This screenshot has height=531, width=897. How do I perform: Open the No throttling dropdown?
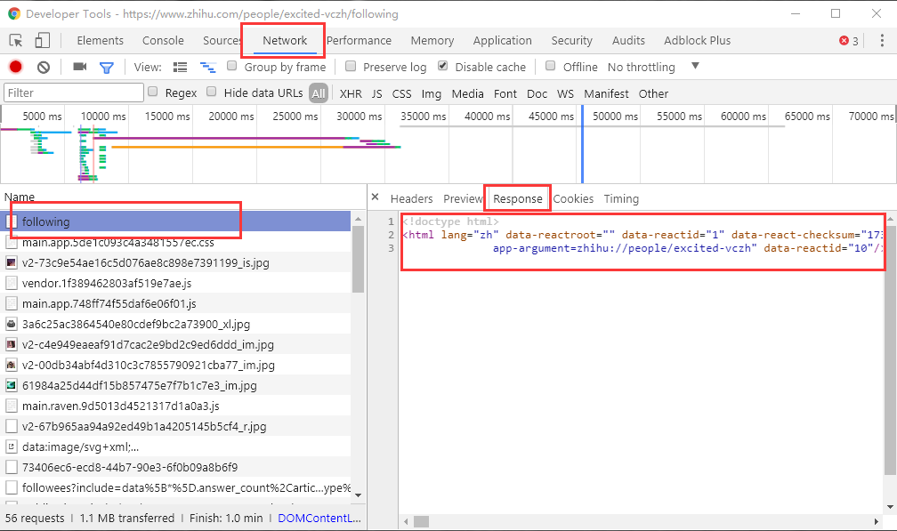click(x=653, y=67)
